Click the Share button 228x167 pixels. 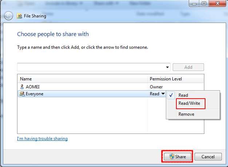177,157
